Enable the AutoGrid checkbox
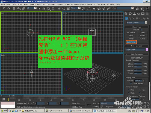This screenshot has height=113, width=151. coord(141,30)
